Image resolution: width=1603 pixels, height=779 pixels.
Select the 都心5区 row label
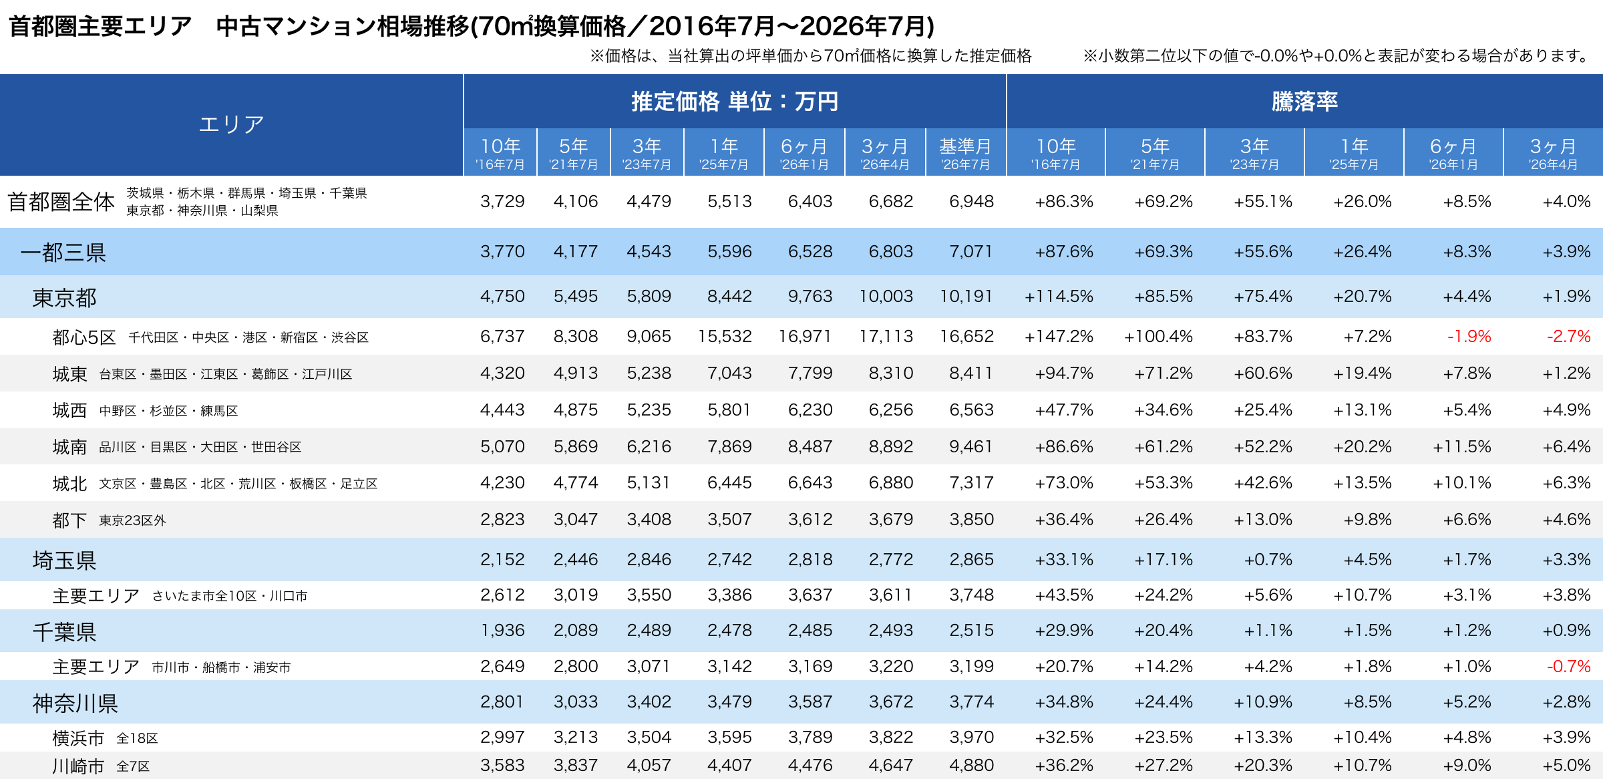pyautogui.click(x=84, y=337)
